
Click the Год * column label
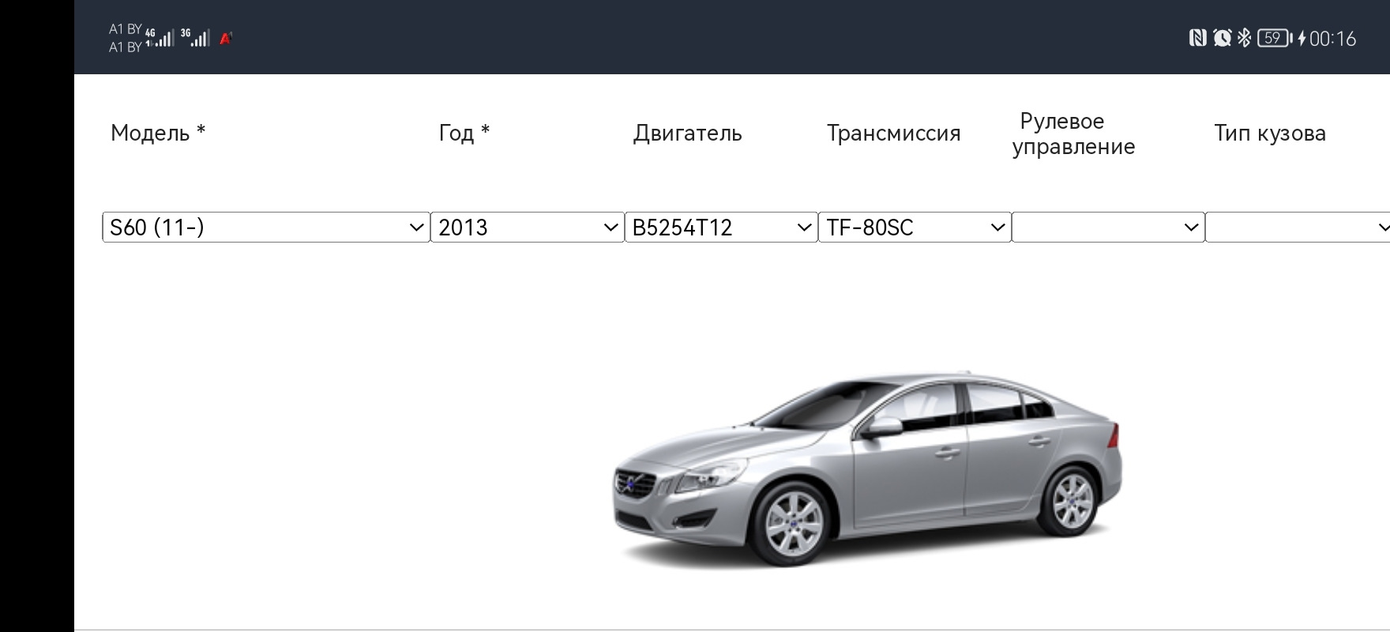464,133
